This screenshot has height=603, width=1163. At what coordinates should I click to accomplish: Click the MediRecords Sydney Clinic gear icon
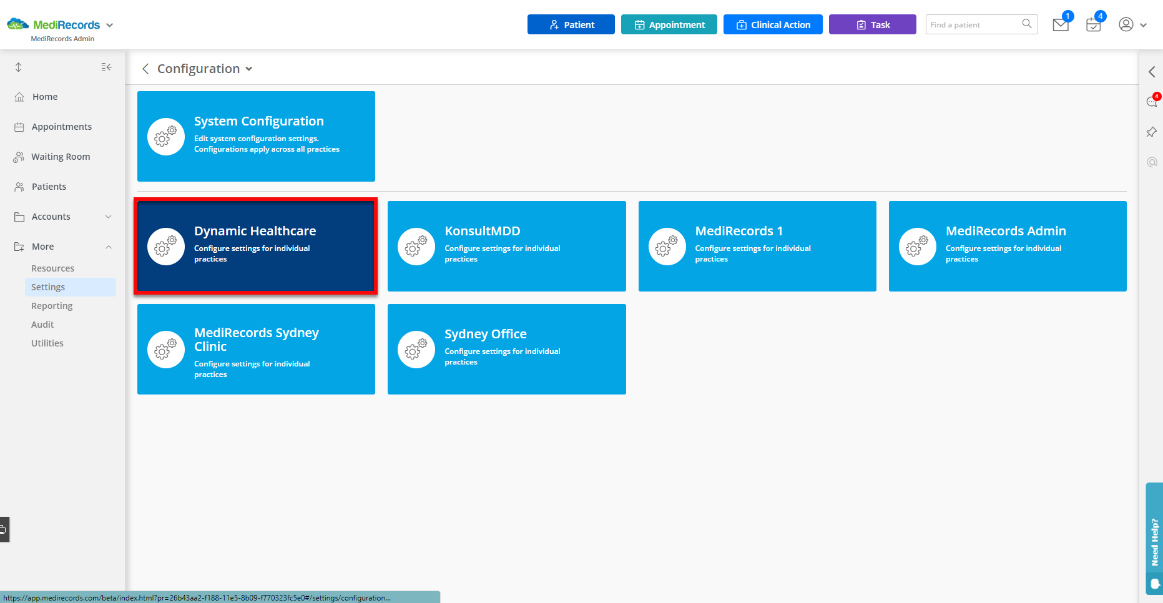pyautogui.click(x=166, y=350)
